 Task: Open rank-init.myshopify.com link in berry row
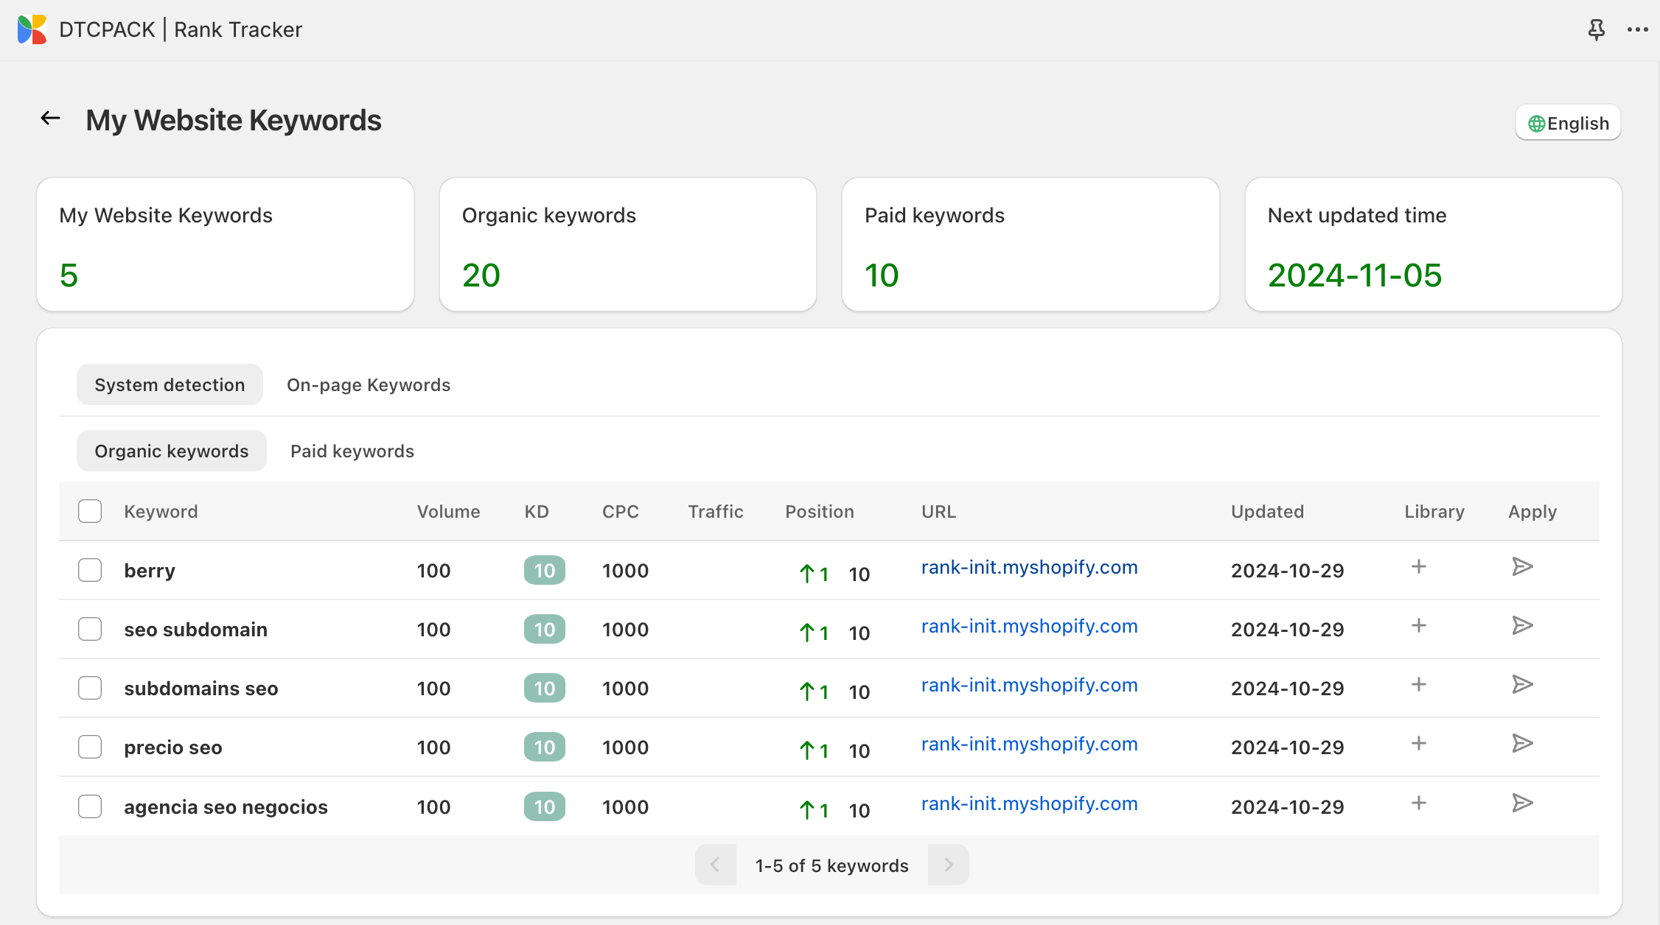(1029, 567)
